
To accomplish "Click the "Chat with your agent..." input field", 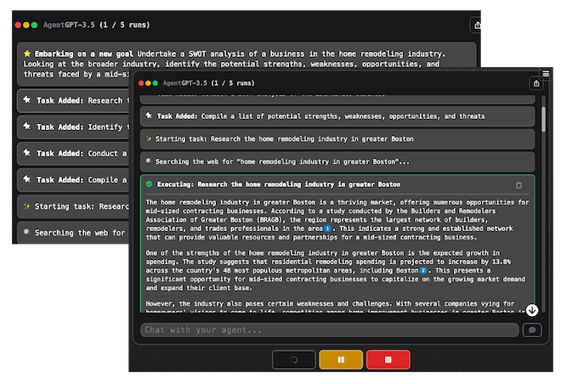I will [329, 330].
